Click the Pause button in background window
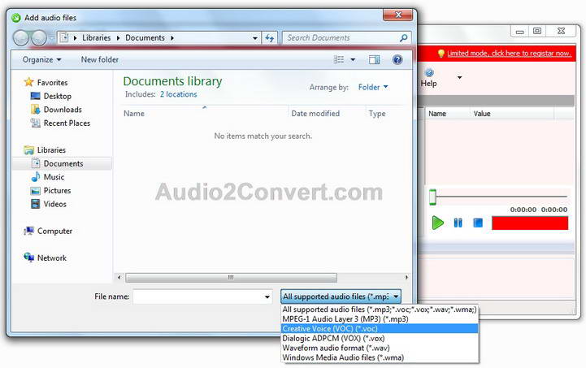The image size is (586, 368). (458, 223)
